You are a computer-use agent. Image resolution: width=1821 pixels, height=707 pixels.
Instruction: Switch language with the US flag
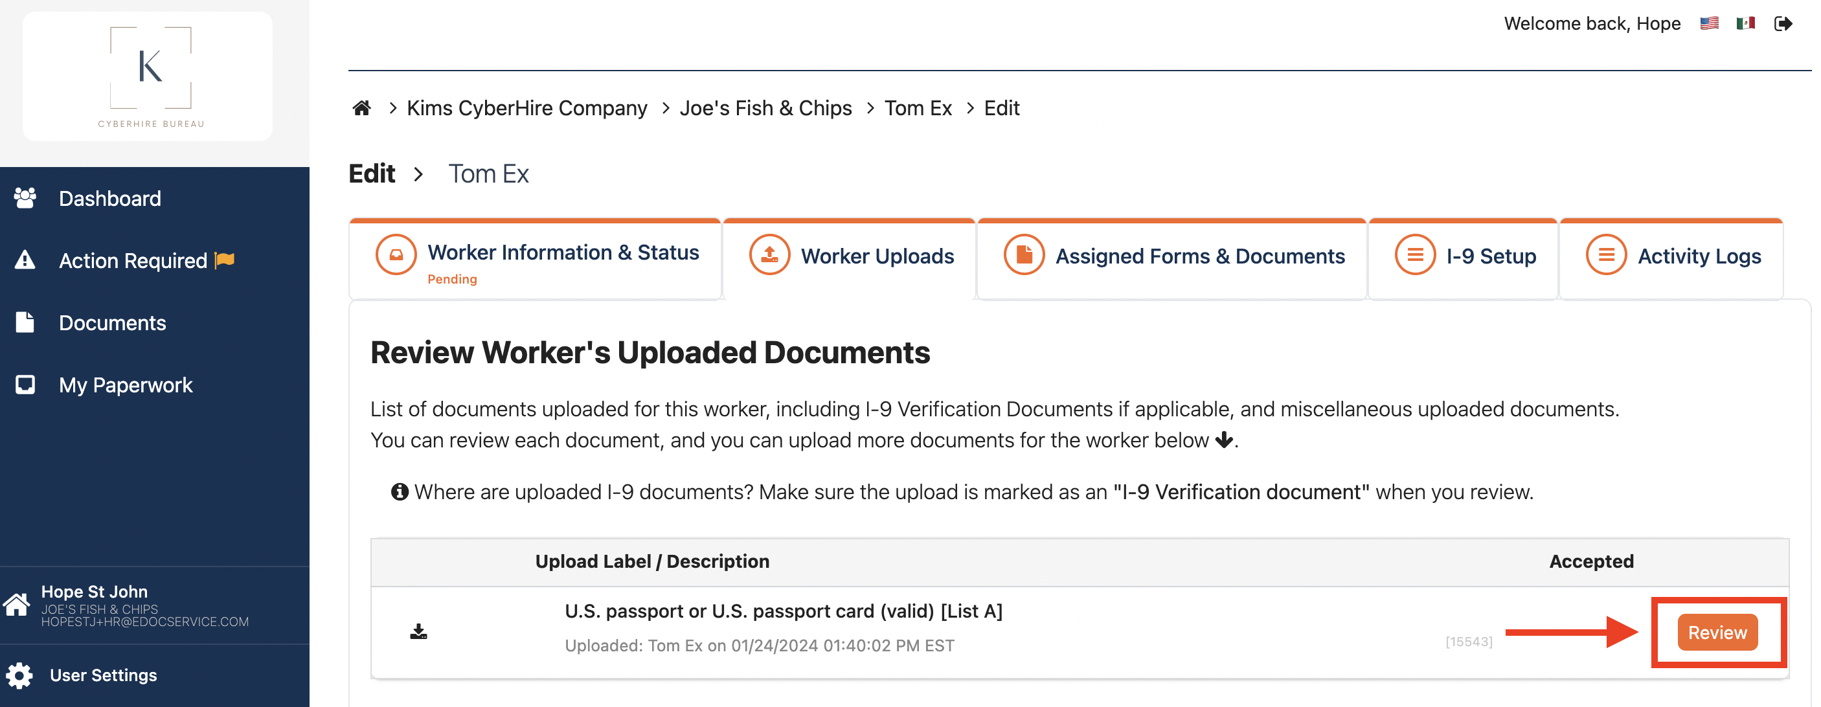click(x=1710, y=23)
